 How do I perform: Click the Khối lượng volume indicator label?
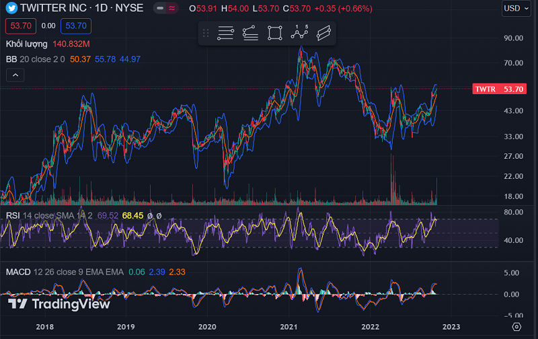tap(26, 44)
